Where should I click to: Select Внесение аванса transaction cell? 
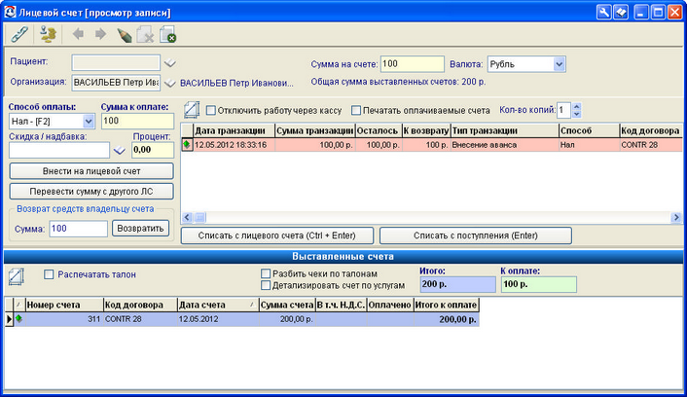[505, 145]
